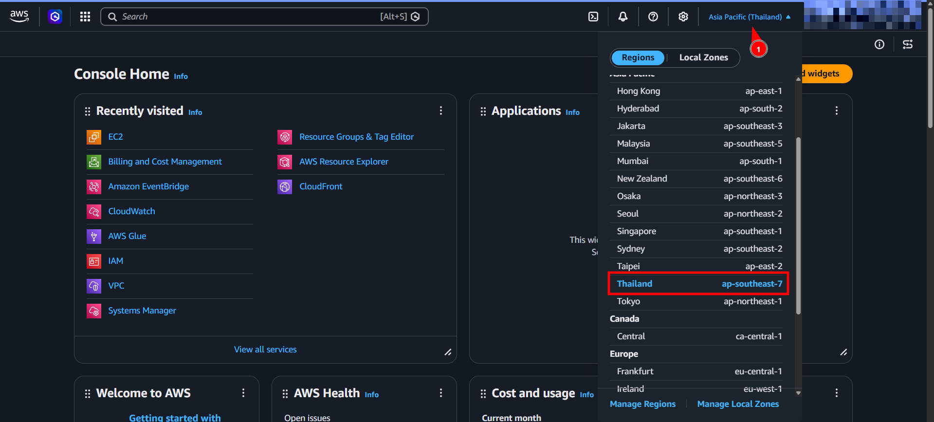This screenshot has height=422, width=934.
Task: Open the Systems Manager link
Action: [142, 311]
